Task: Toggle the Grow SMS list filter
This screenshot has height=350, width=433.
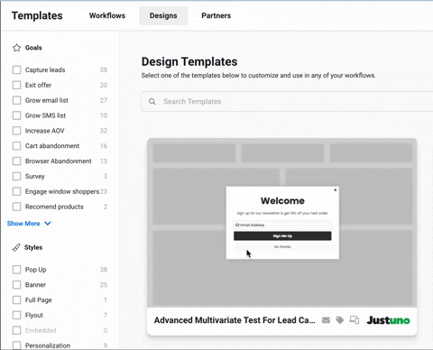Action: 17,115
